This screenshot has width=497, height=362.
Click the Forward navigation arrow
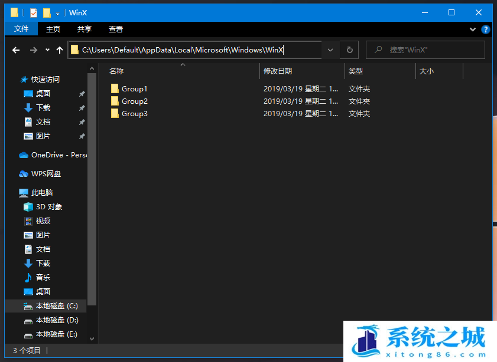(x=34, y=50)
